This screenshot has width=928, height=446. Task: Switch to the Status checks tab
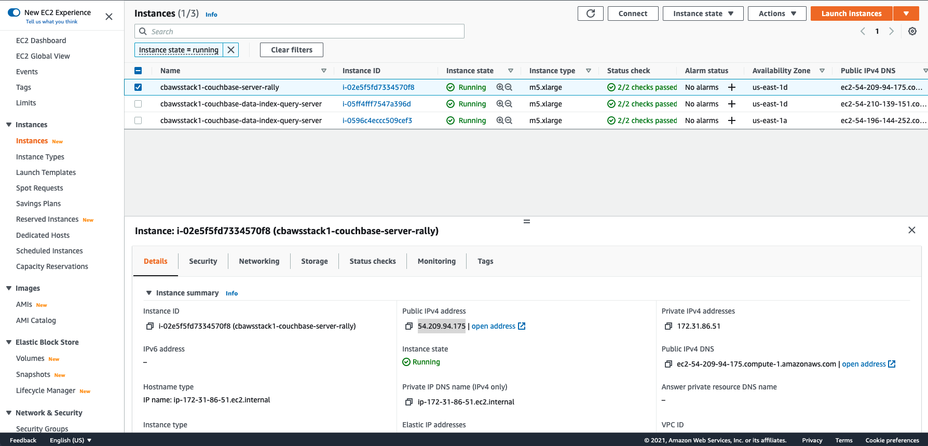pyautogui.click(x=372, y=261)
